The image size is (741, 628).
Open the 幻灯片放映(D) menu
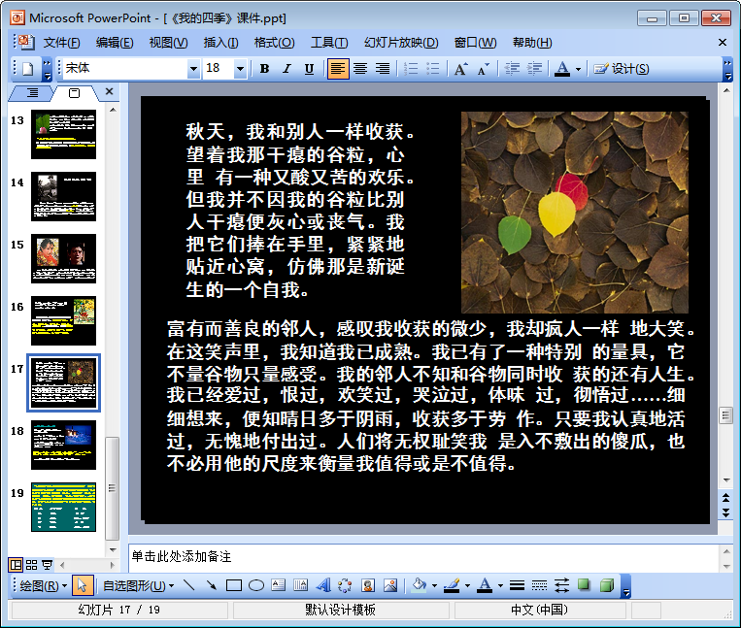tap(400, 43)
